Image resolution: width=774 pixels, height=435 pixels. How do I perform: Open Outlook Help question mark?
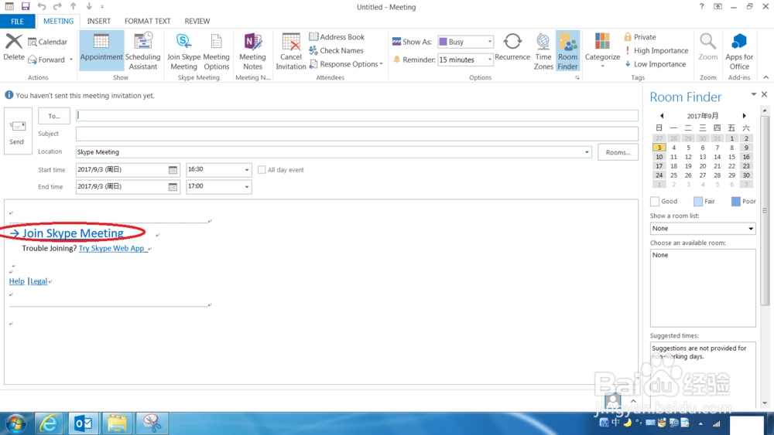click(701, 6)
